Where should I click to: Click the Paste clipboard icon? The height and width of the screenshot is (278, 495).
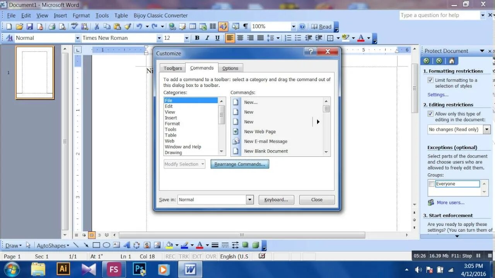[x=117, y=27]
